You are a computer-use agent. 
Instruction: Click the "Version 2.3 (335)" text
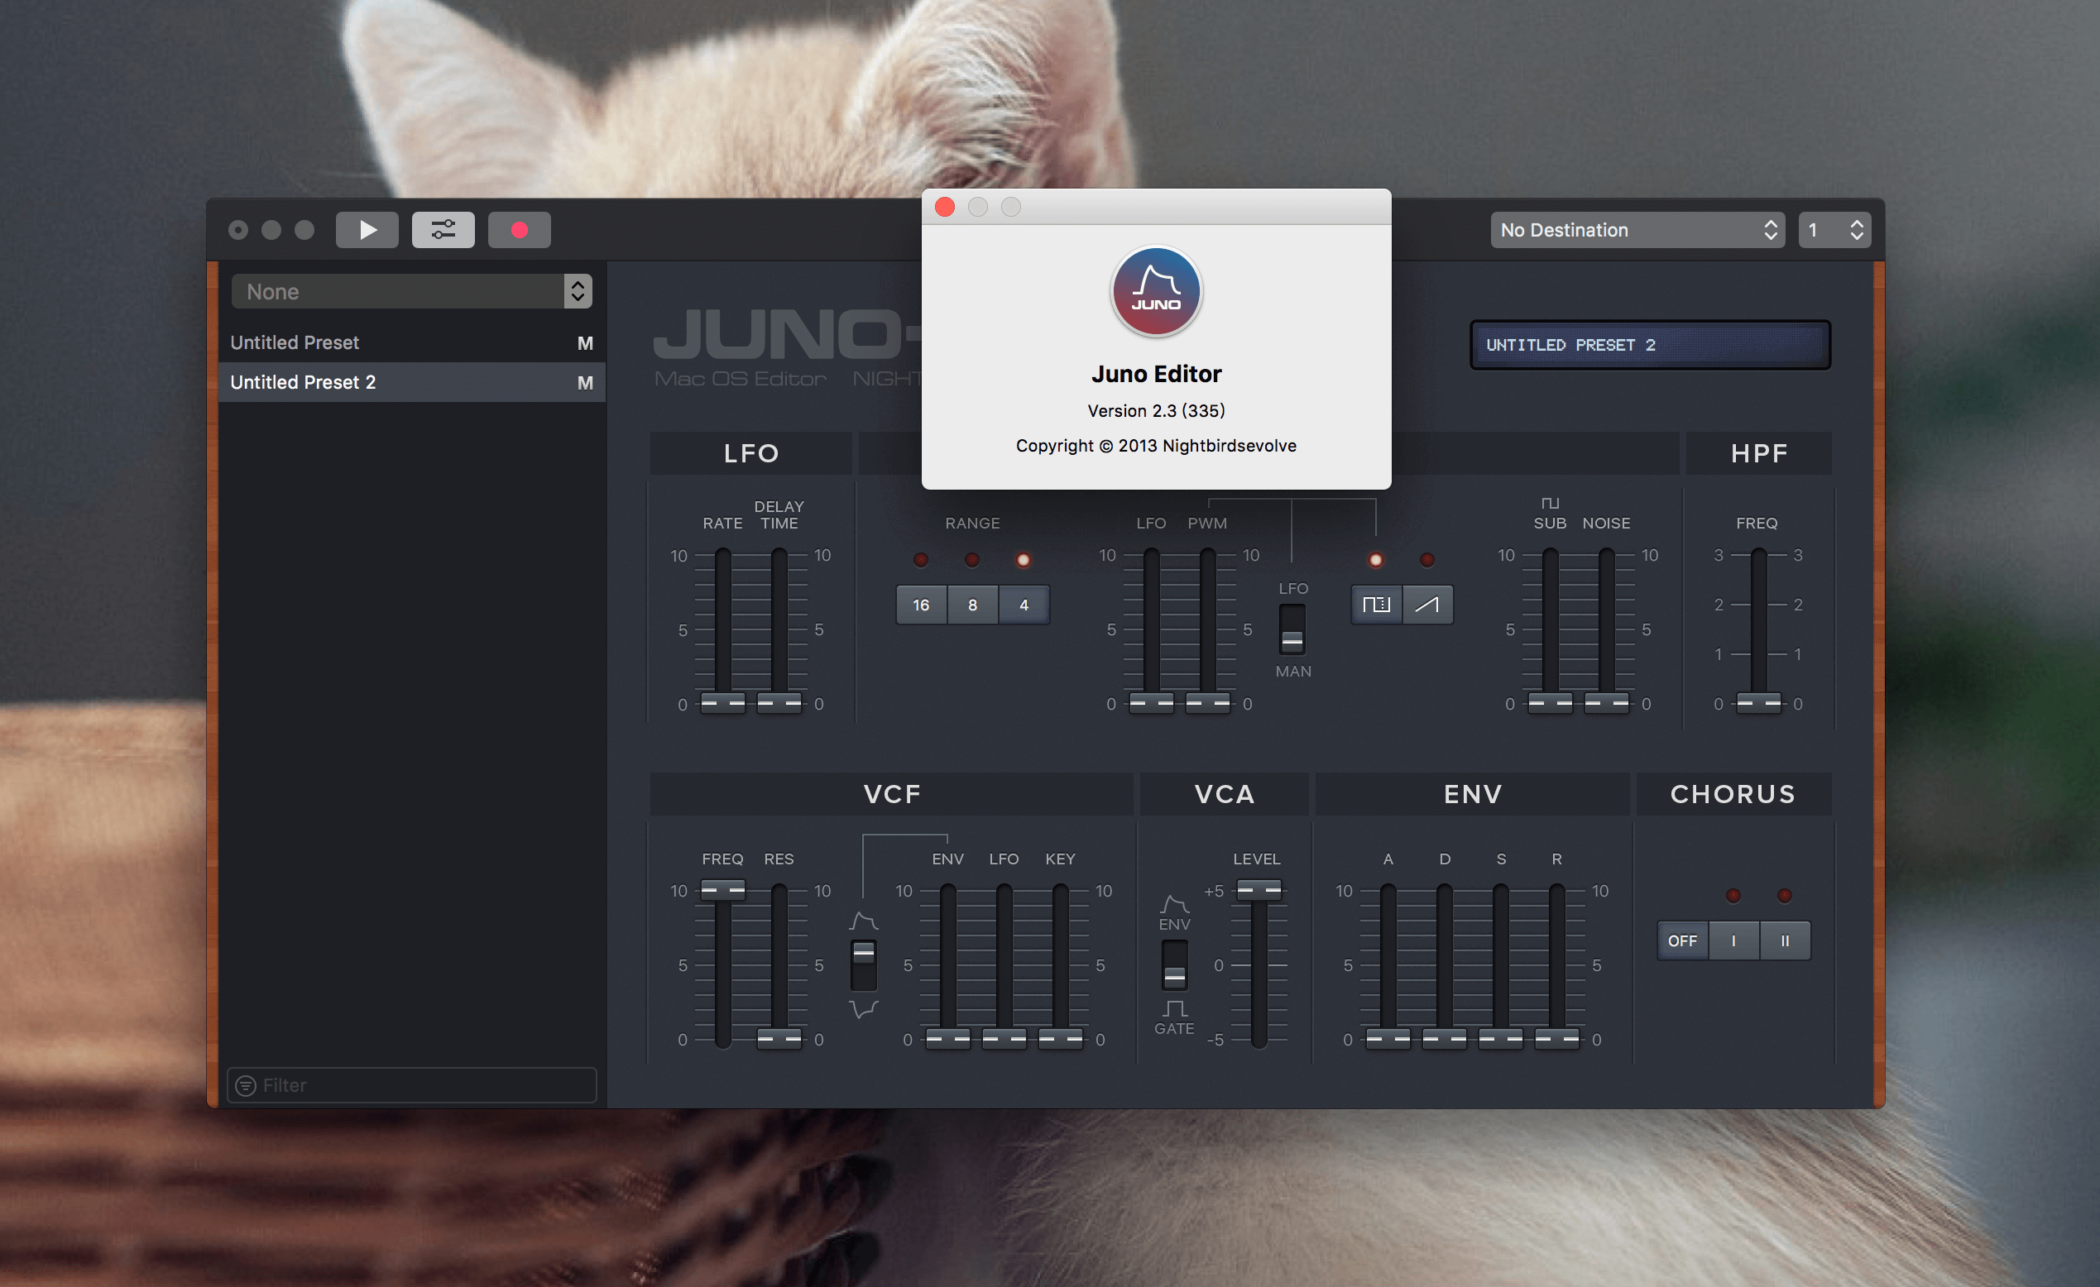pos(1156,410)
